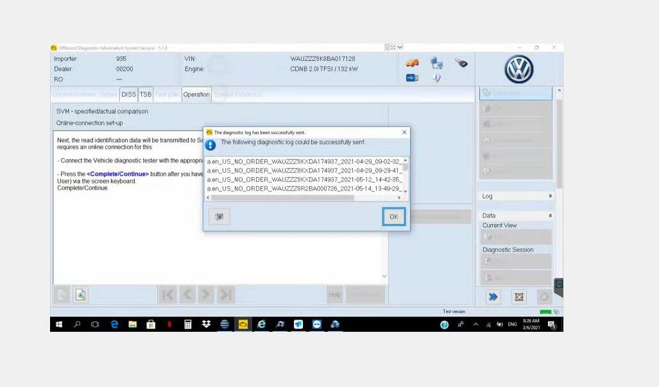
Task: Close the diagnostic log sent dialog
Action: [404, 132]
